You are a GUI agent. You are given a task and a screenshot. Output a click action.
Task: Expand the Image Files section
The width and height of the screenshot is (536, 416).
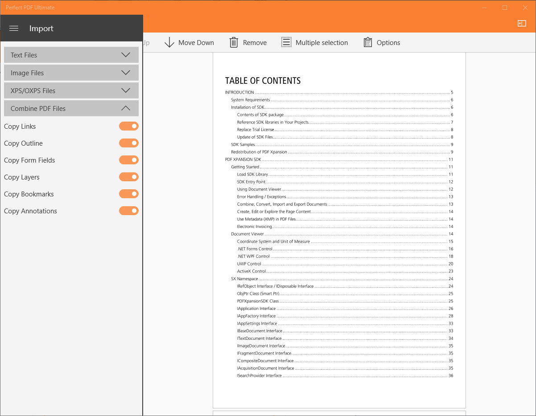point(71,72)
